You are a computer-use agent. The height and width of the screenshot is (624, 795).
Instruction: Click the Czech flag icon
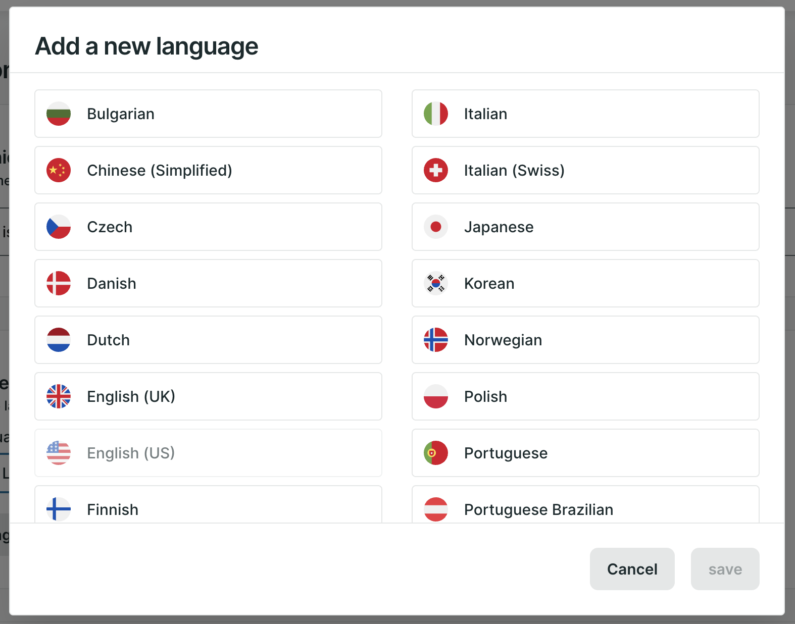(59, 227)
